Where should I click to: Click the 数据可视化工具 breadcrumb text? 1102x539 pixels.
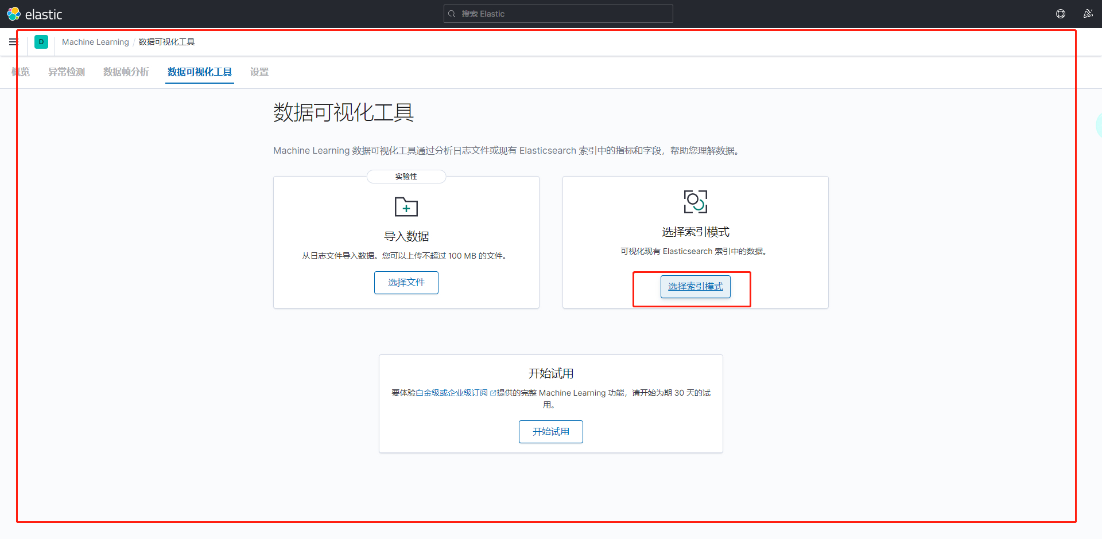point(166,42)
